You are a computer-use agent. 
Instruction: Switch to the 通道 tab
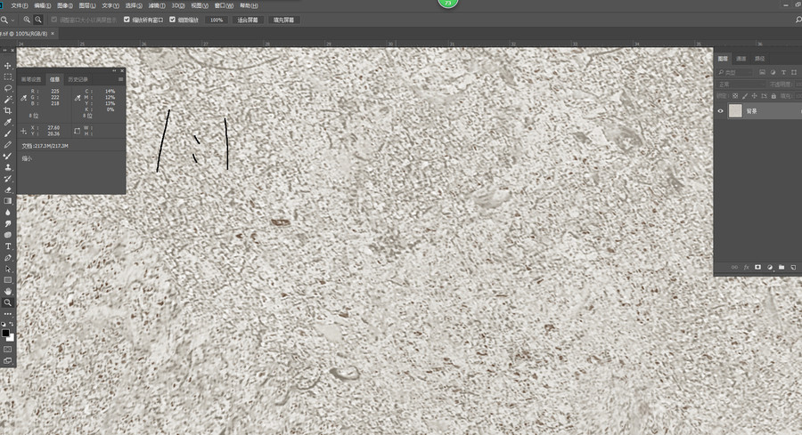click(741, 59)
